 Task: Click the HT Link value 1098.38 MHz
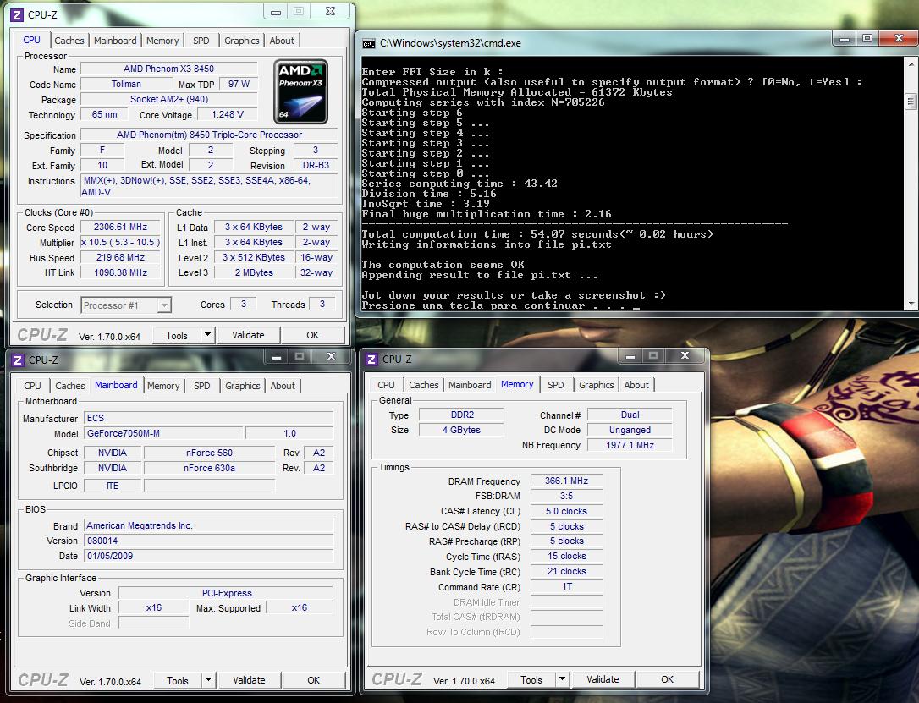pos(120,272)
